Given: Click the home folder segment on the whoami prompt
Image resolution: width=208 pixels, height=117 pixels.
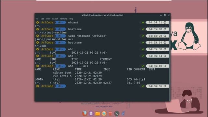Looking at the screenshot, I should pyautogui.click(x=60, y=22).
